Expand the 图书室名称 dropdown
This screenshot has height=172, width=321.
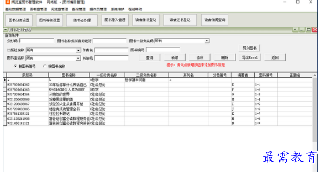pyautogui.click(x=78, y=58)
